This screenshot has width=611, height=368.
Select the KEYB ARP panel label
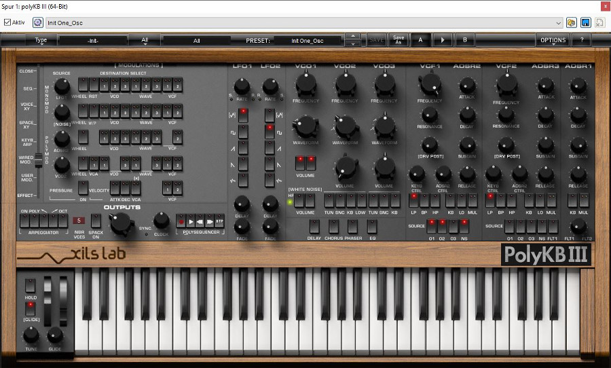pyautogui.click(x=27, y=142)
